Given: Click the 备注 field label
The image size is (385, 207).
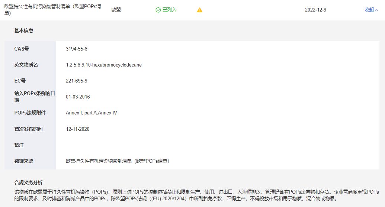Looking at the screenshot, I should (19, 145).
